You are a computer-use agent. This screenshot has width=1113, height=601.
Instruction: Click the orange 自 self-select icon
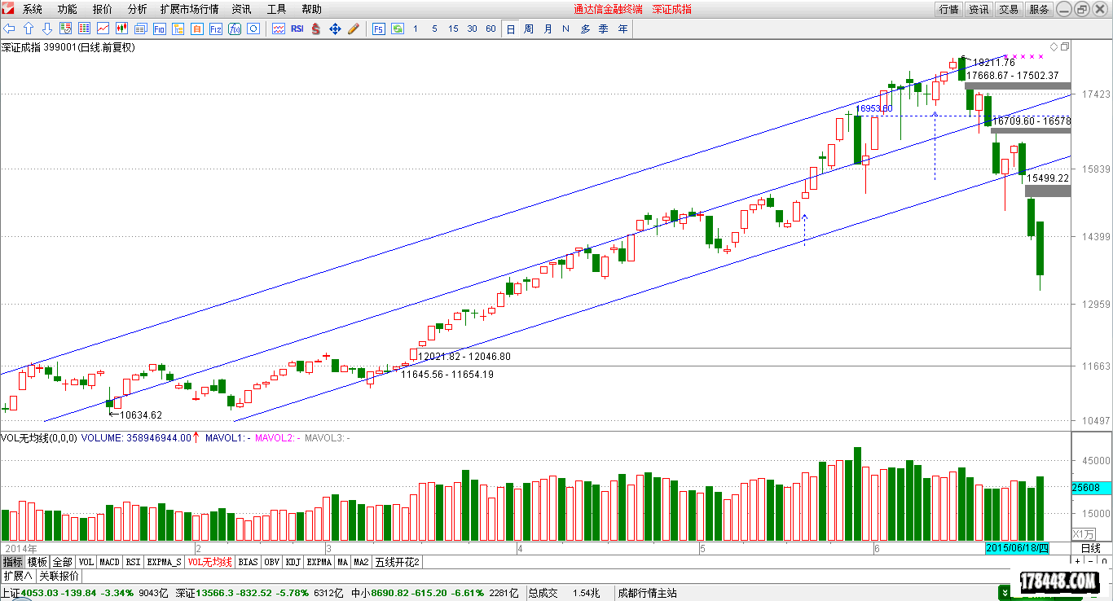(x=197, y=29)
